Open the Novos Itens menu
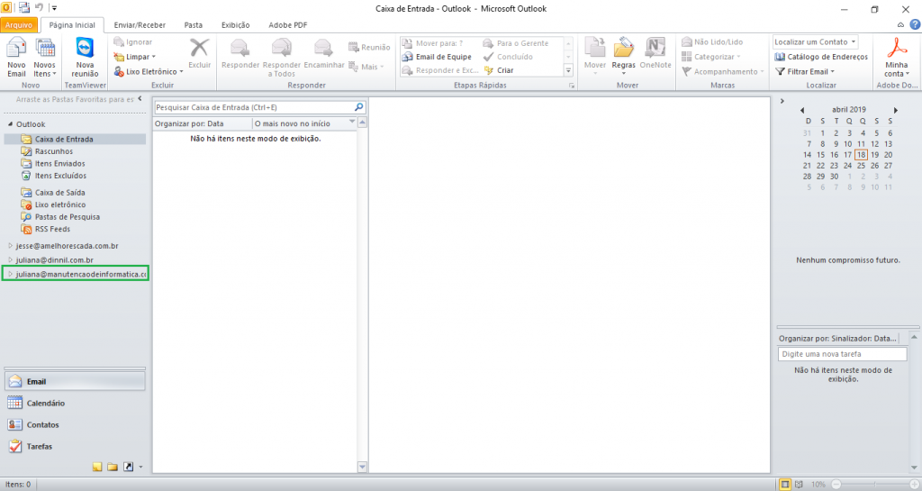 click(x=45, y=58)
